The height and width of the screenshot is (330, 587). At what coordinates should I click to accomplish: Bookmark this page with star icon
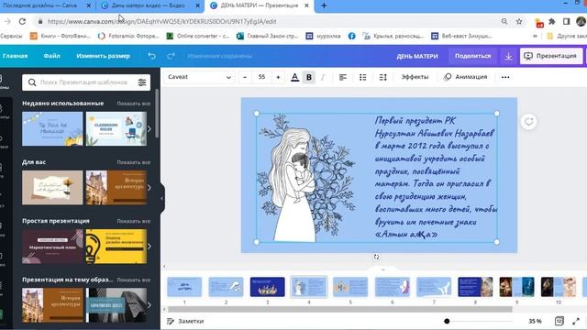click(x=519, y=21)
